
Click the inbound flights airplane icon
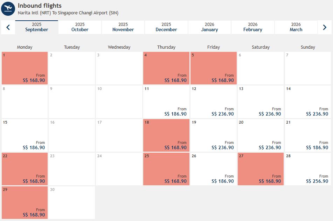point(8,9)
